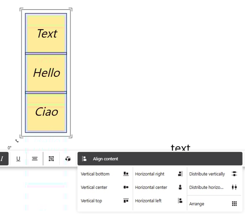Open the Arrange option
Screen dimensions: 245x214
[213, 204]
